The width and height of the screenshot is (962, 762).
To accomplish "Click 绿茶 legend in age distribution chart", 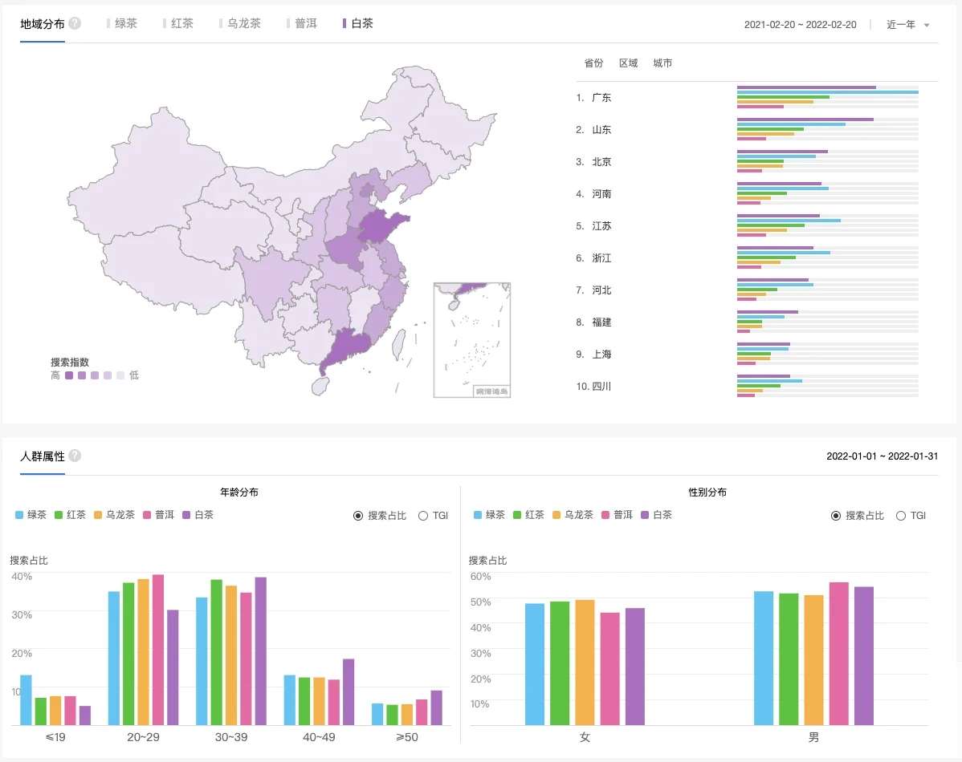I will [x=31, y=515].
